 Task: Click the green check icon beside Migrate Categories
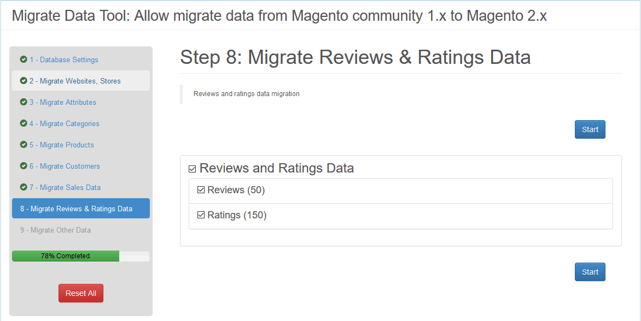click(x=24, y=123)
